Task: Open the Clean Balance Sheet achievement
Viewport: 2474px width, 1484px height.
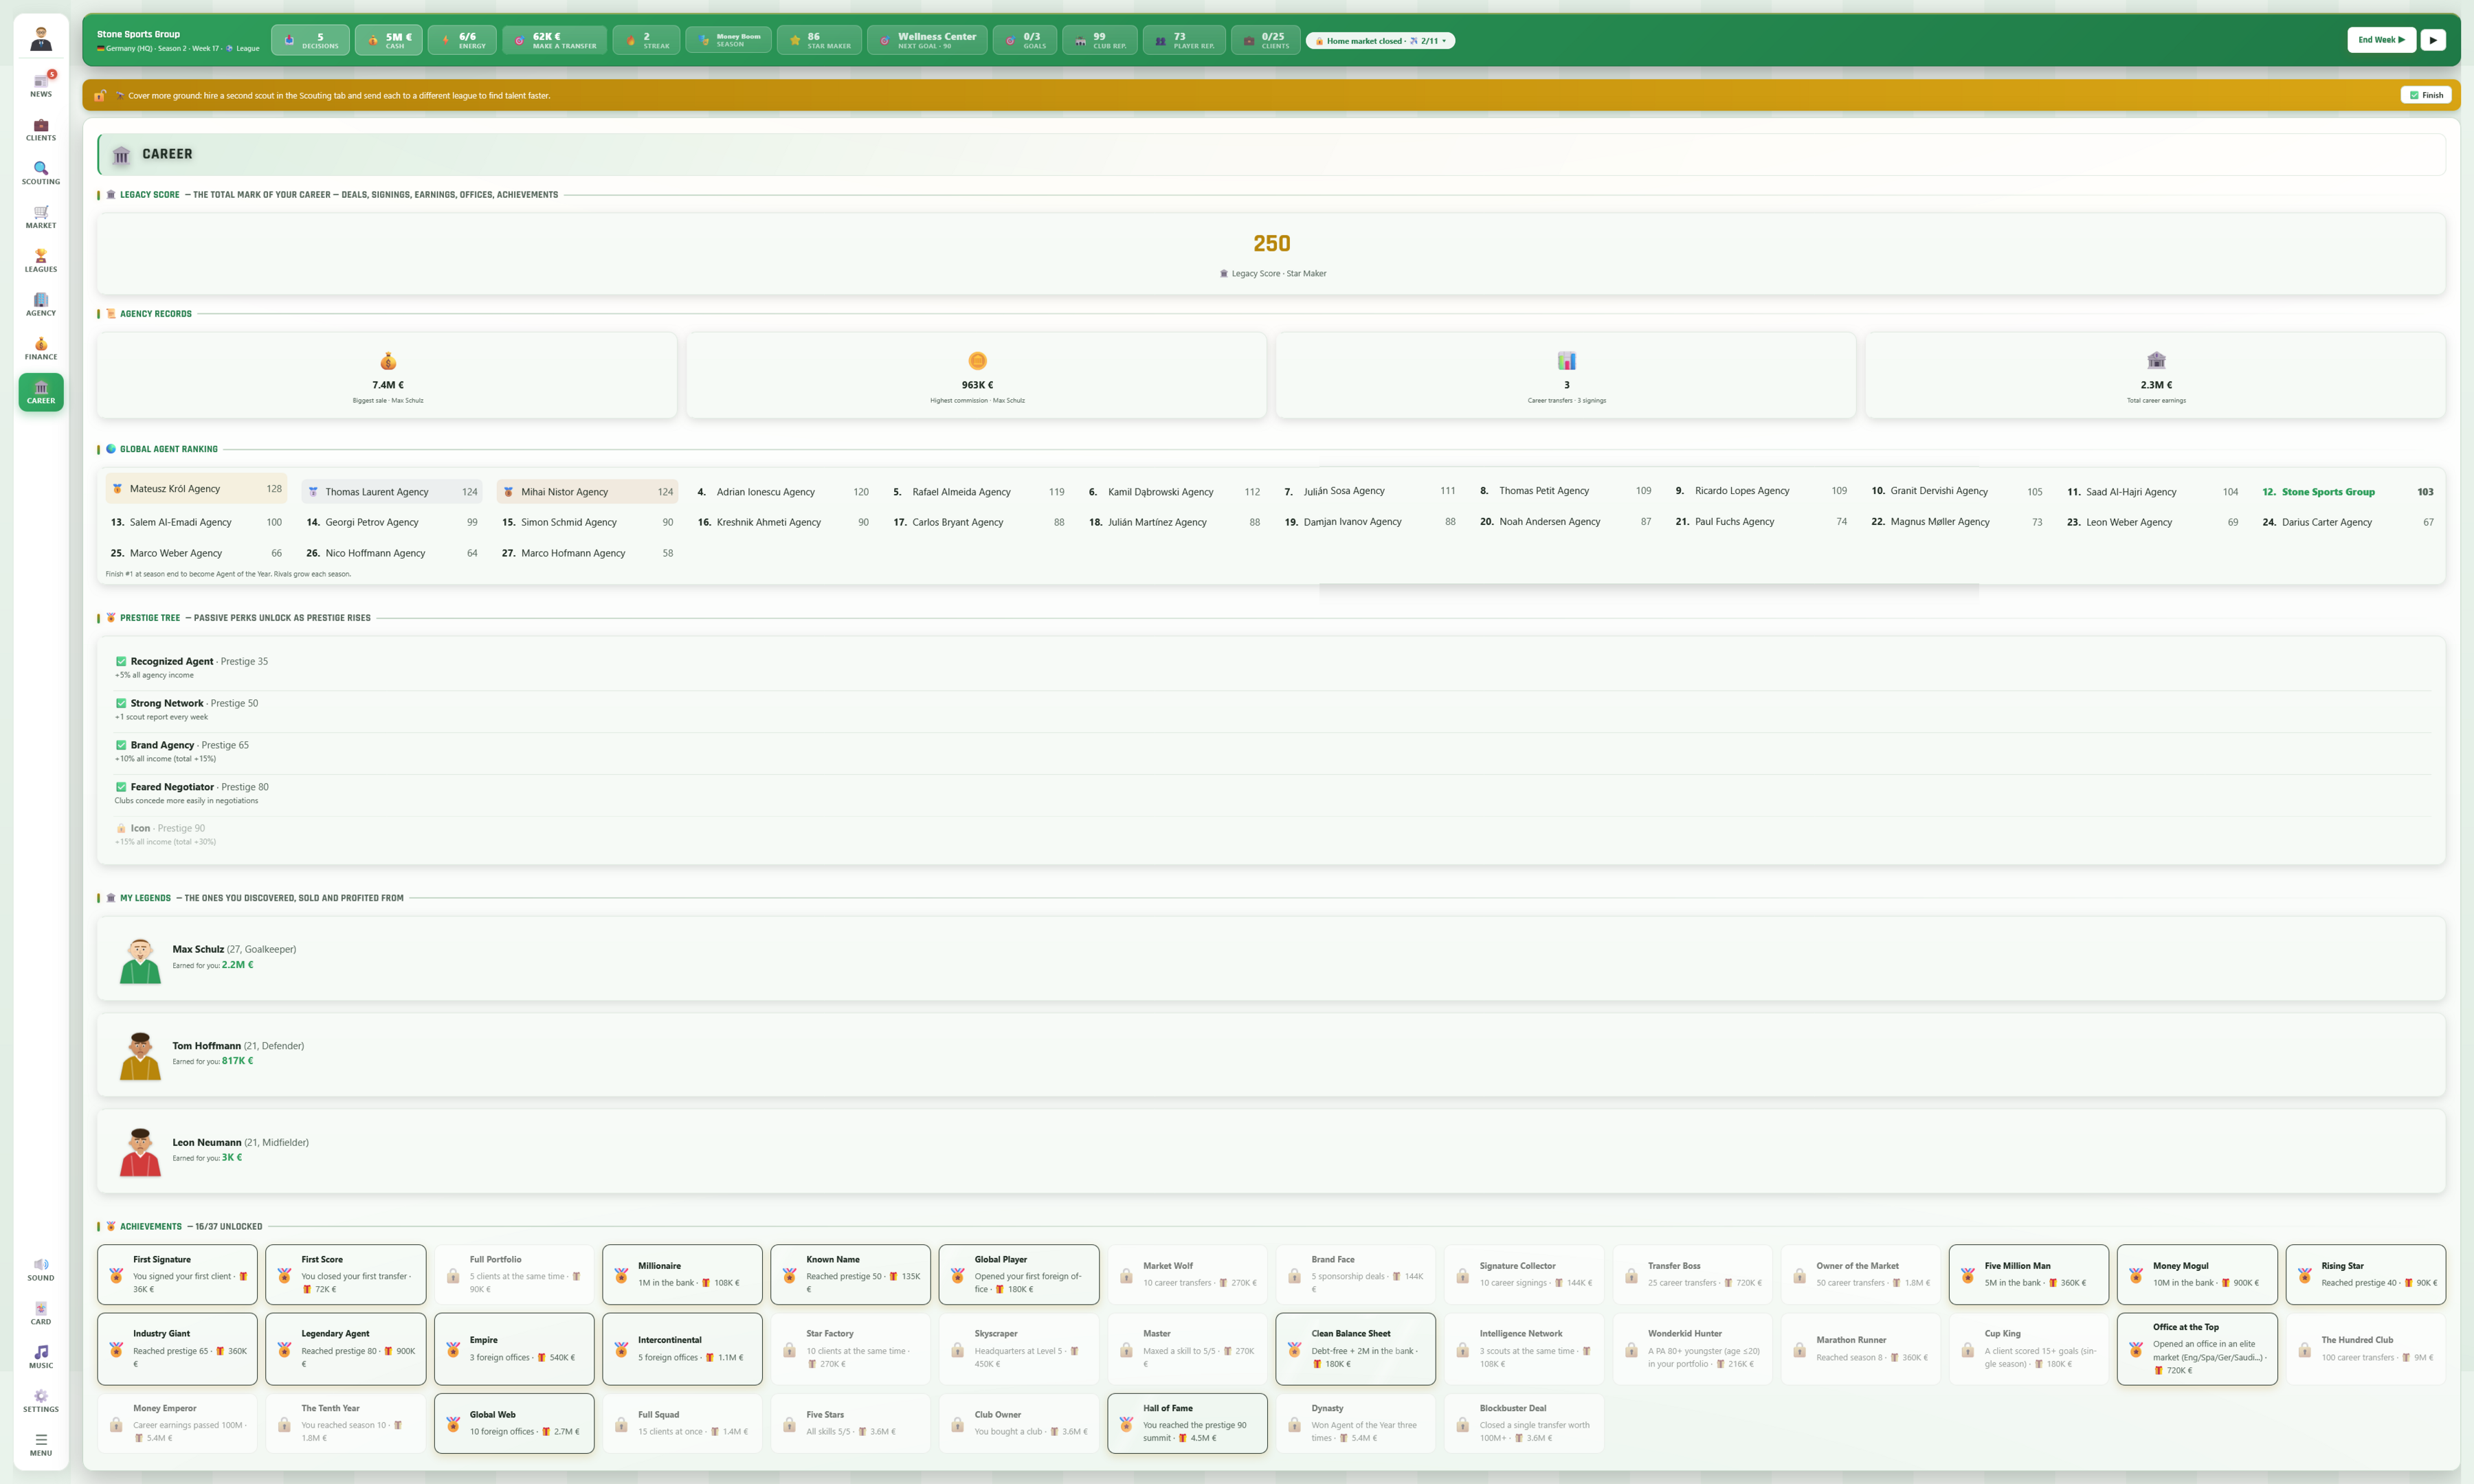Action: tap(1355, 1349)
